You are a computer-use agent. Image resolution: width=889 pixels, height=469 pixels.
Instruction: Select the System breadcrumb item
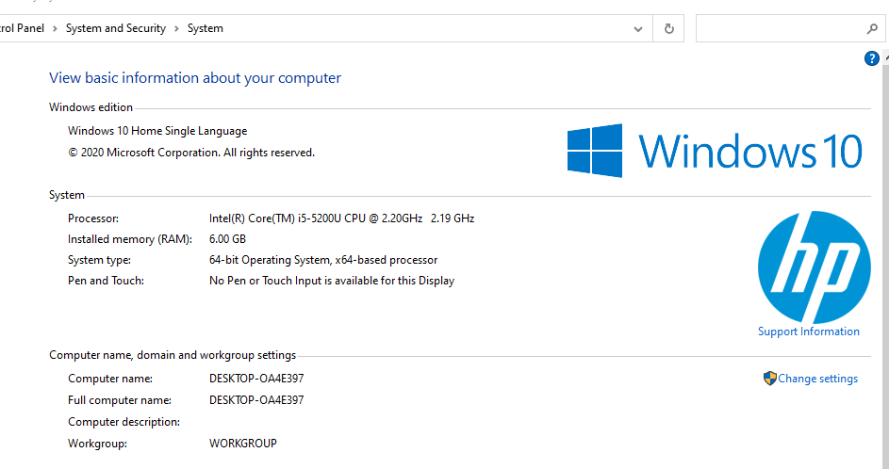[205, 28]
